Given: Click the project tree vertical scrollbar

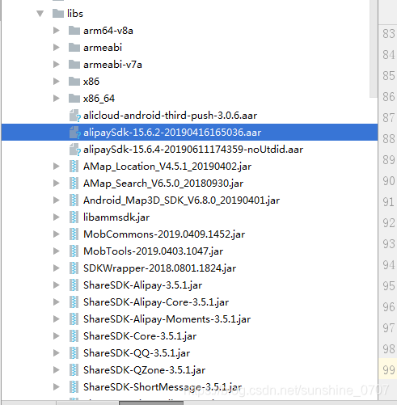Looking at the screenshot, I should [374, 49].
